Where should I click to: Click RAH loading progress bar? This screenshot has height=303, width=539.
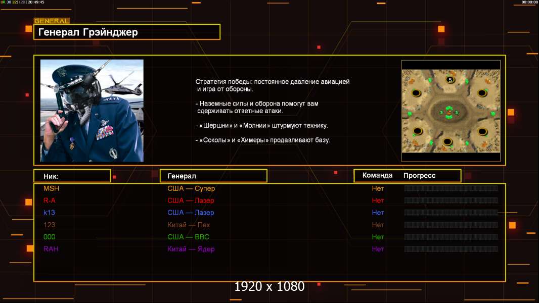[x=451, y=249]
